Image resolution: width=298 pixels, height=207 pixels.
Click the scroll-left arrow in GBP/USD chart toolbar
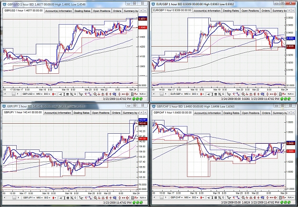(x=5, y=94)
